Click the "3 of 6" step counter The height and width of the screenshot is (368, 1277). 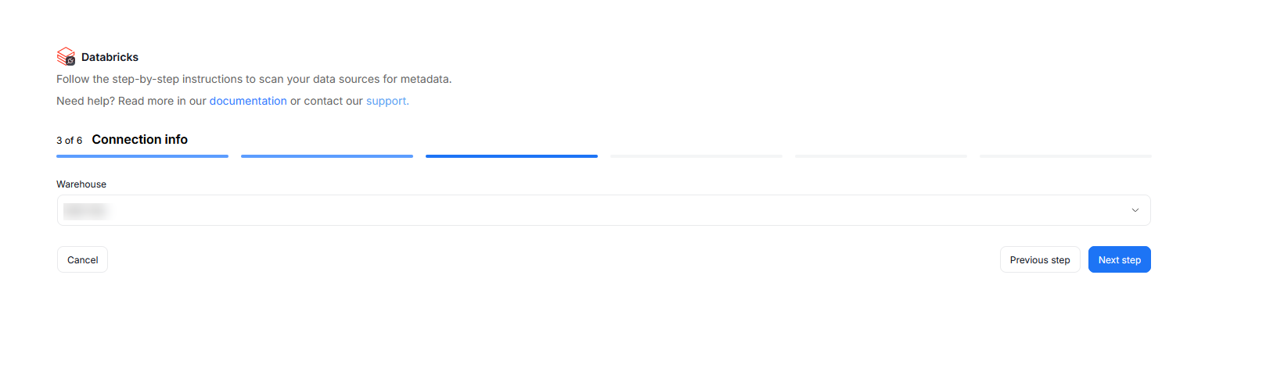pos(69,141)
